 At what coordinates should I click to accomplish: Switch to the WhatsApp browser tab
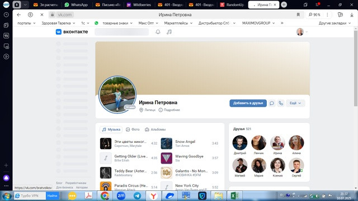[x=76, y=4]
